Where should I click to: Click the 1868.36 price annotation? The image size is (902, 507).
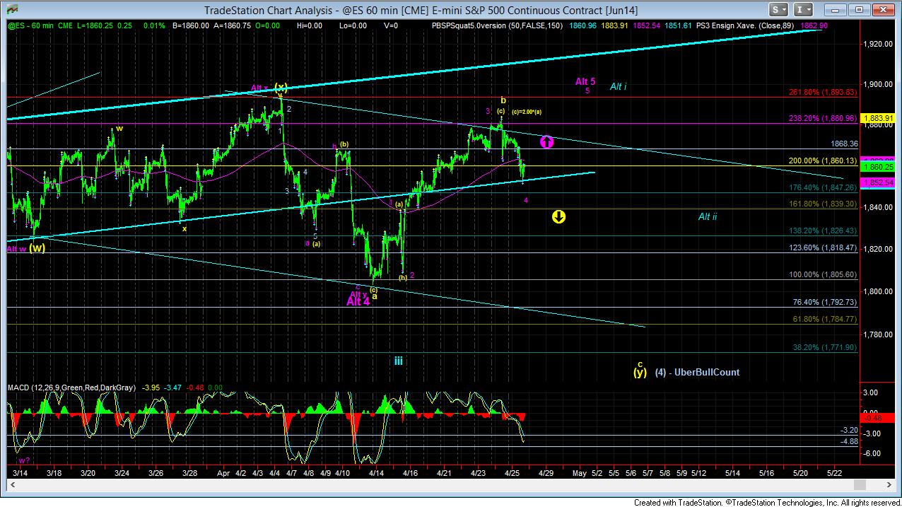pyautogui.click(x=844, y=144)
